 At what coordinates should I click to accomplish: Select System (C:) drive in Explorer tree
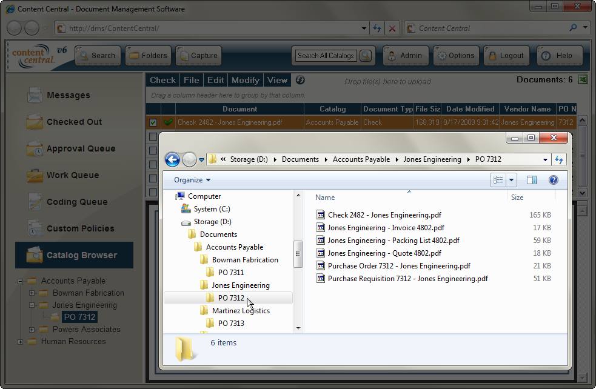pos(206,209)
